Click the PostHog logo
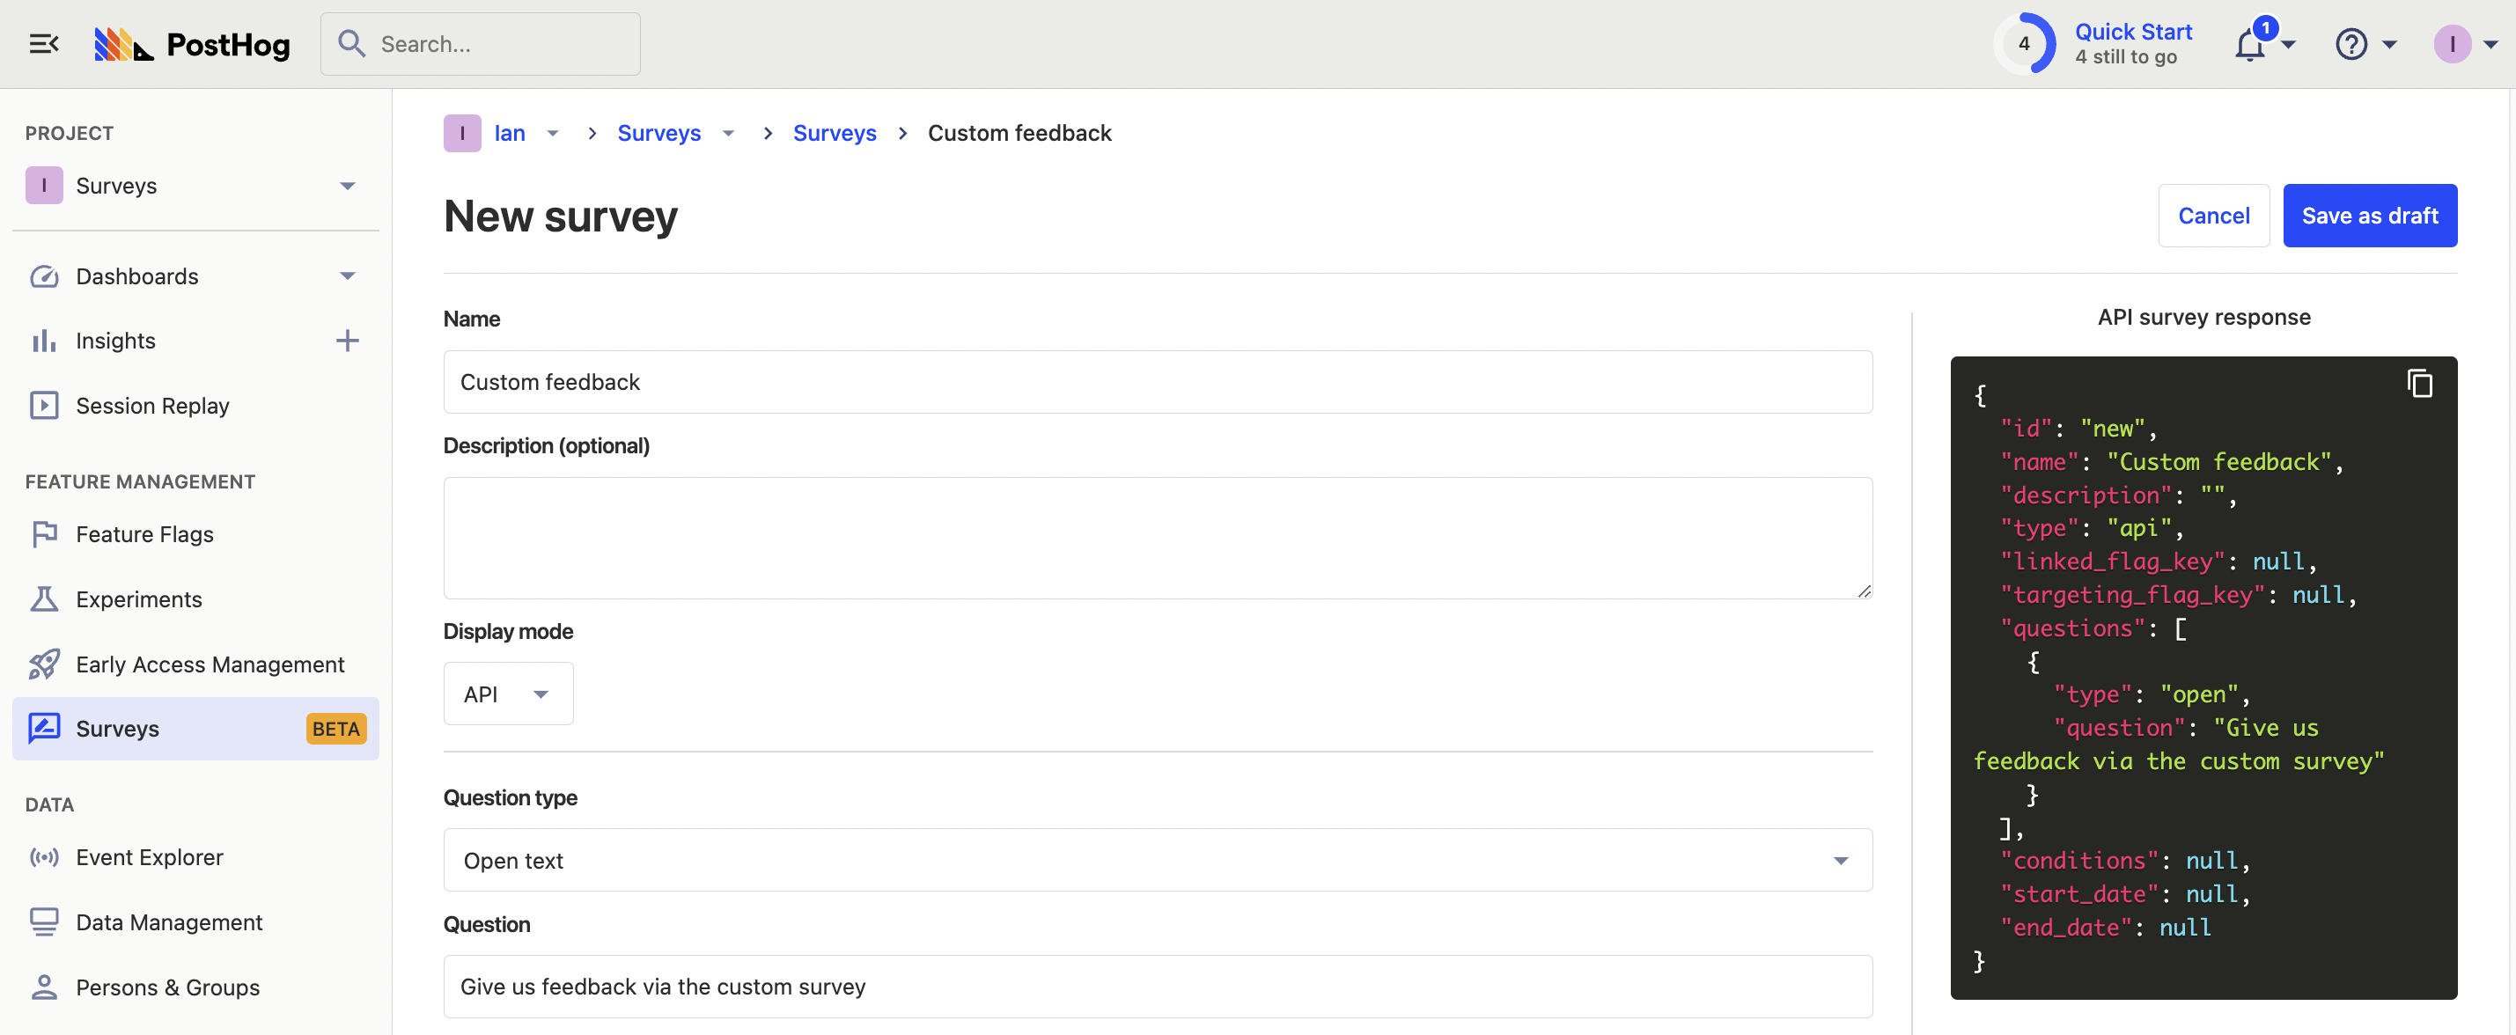This screenshot has width=2516, height=1035. point(193,44)
